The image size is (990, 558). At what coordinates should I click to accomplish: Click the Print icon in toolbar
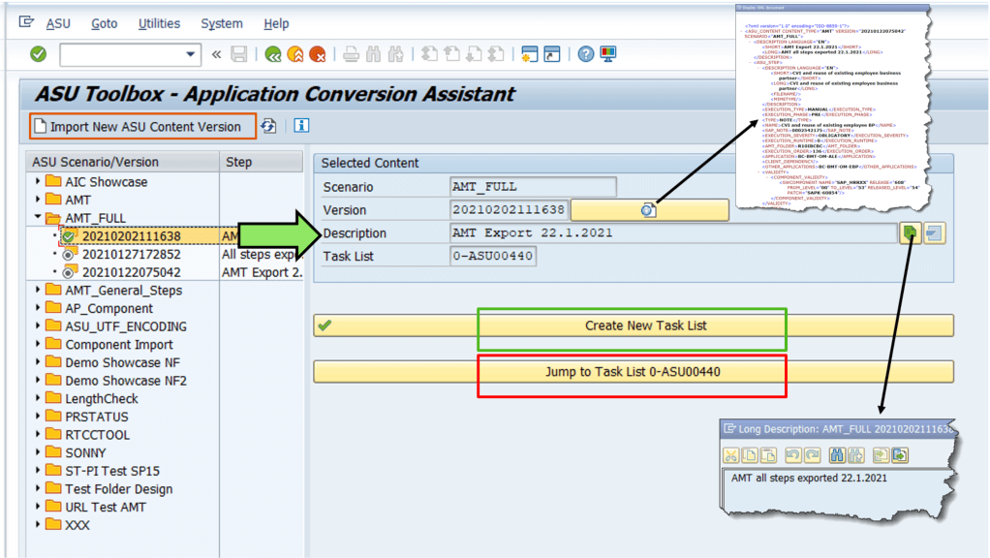coord(351,54)
